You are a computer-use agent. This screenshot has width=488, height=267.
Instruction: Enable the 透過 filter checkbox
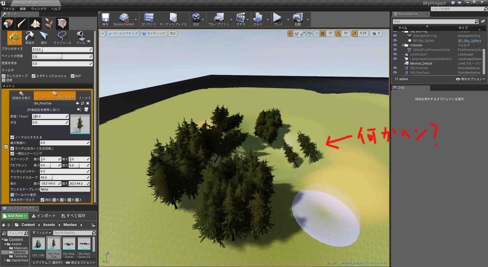[4, 80]
